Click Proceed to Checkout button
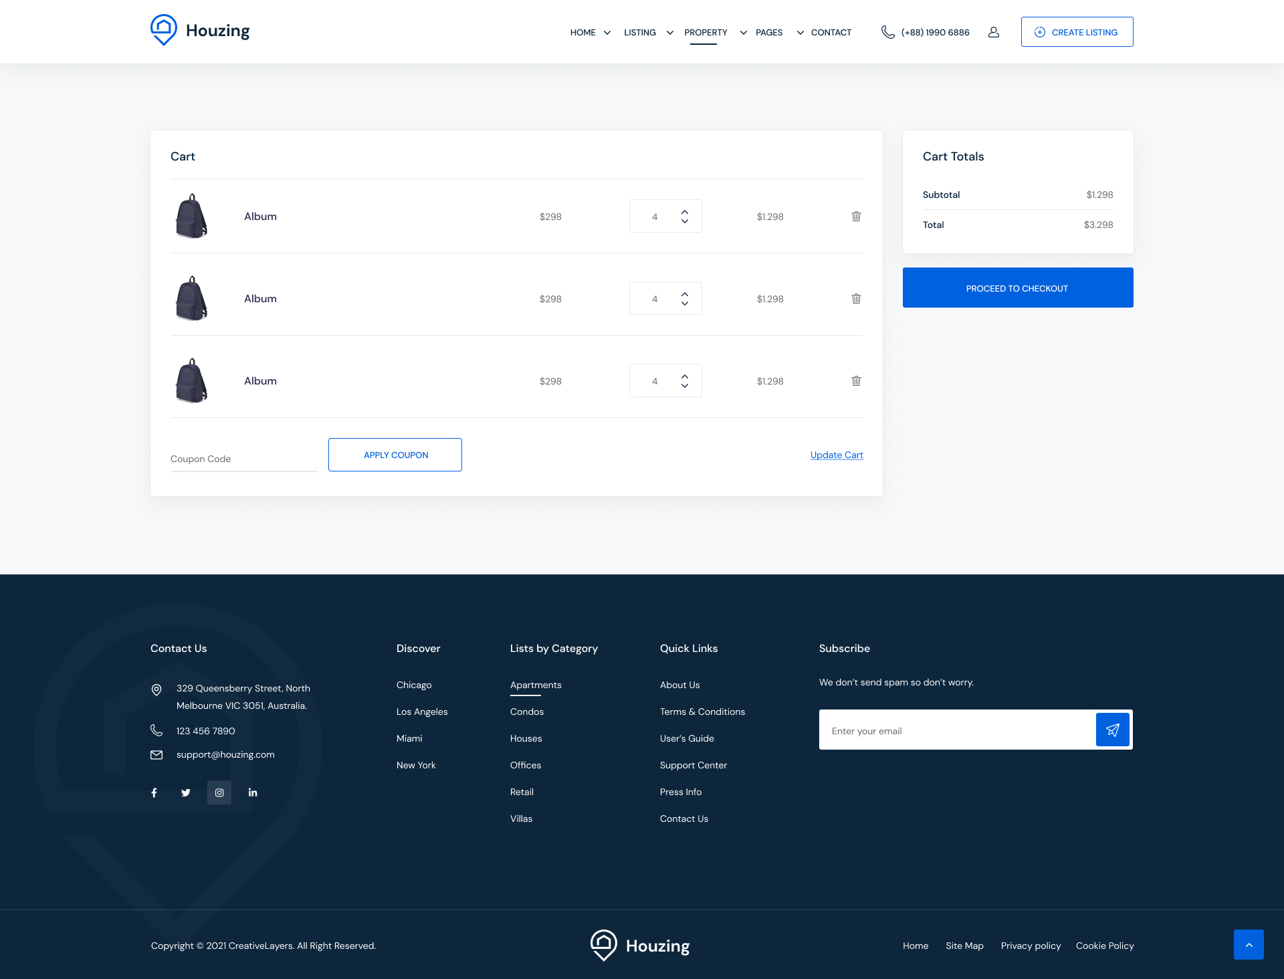This screenshot has width=1284, height=979. point(1017,288)
